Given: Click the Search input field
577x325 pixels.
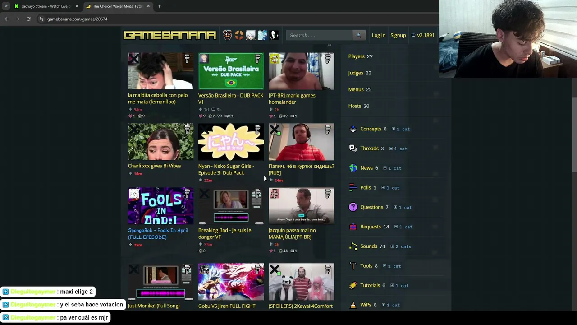Looking at the screenshot, I should click(319, 35).
